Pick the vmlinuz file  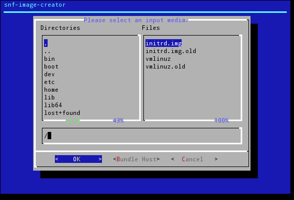point(158,59)
